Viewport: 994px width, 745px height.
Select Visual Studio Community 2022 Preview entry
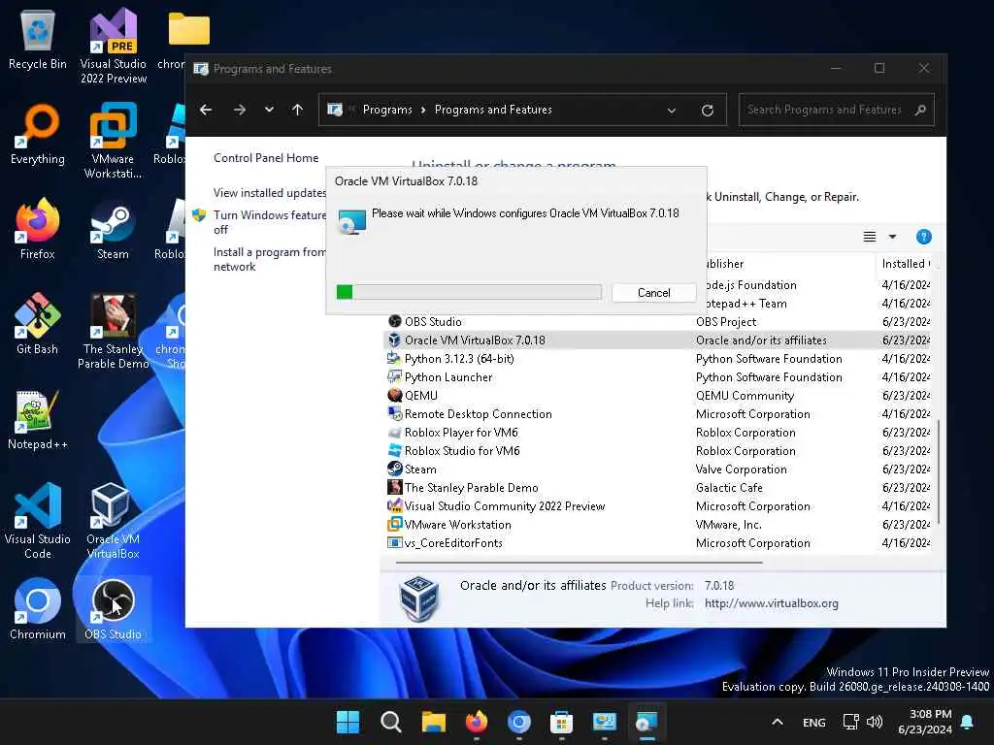658,506
